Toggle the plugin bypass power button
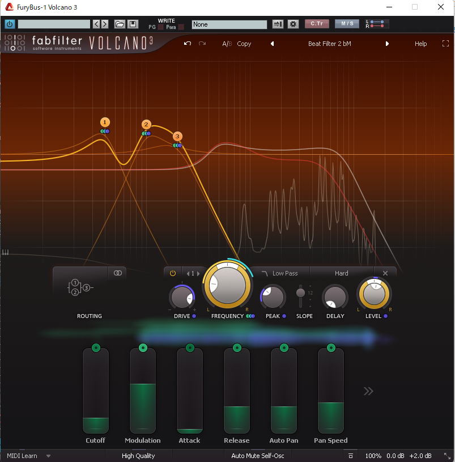This screenshot has width=455, height=462. 10,24
